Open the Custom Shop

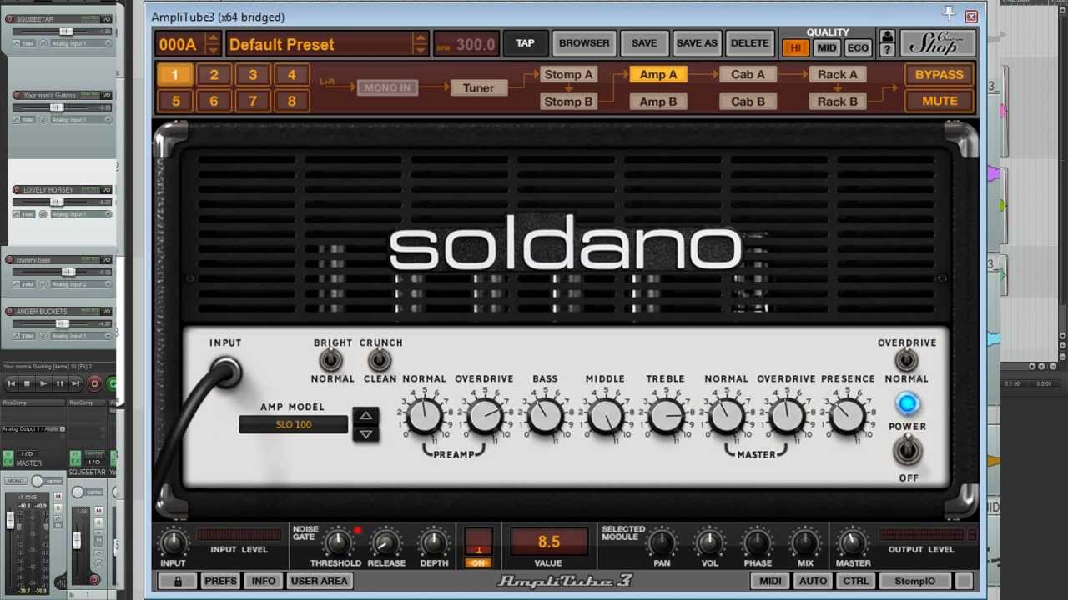point(938,43)
